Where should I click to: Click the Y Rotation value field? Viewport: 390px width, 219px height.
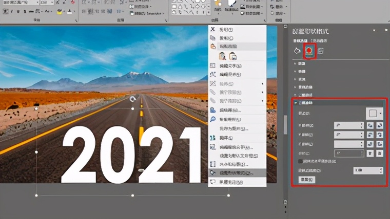tap(349, 135)
